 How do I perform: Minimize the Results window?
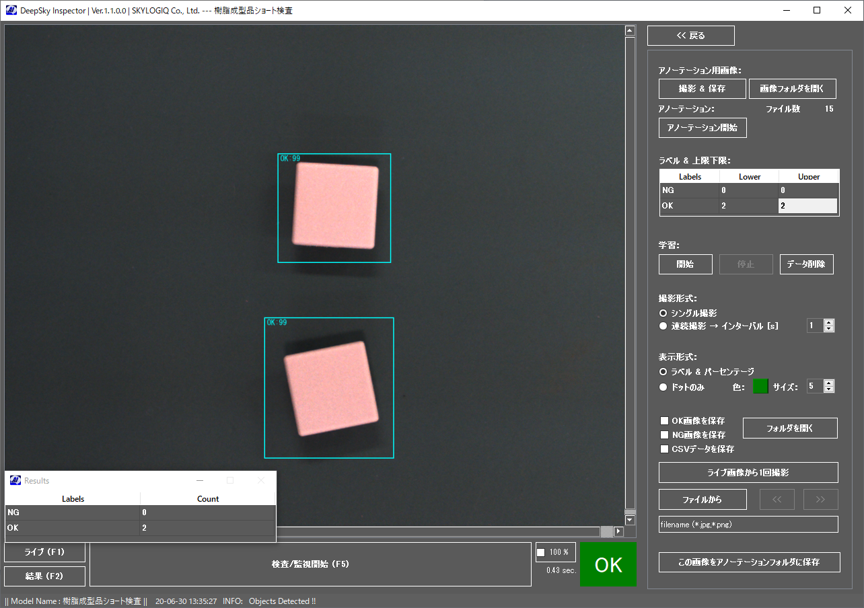(199, 480)
